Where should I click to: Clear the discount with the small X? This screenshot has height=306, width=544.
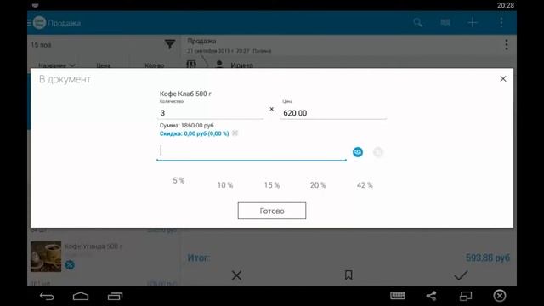235,133
